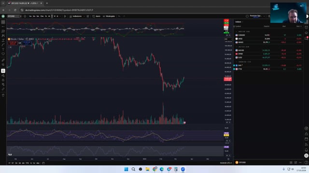Image resolution: width=309 pixels, height=173 pixels.
Task: Collapse the third watchlist section chevron
Action: coord(236,62)
